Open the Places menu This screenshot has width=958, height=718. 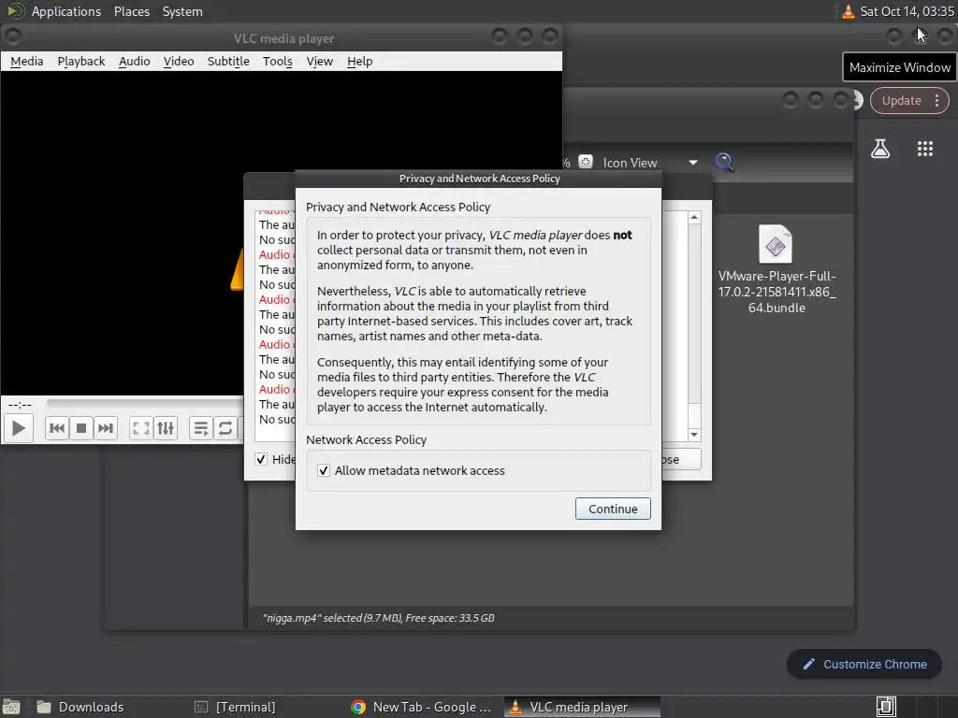click(x=131, y=11)
